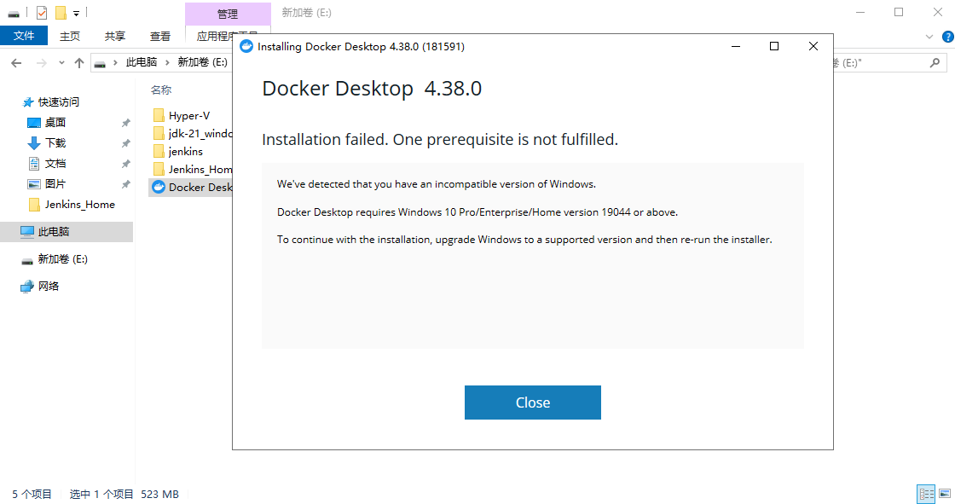Click drive icon in Explorer title bar
955x504 pixels.
coord(14,13)
